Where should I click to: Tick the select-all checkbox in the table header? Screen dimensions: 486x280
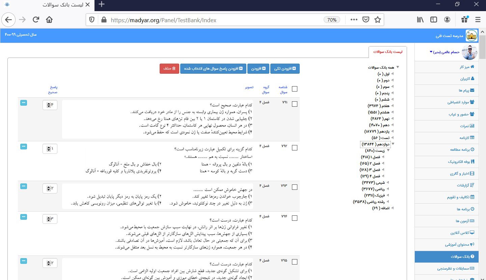pos(295,89)
